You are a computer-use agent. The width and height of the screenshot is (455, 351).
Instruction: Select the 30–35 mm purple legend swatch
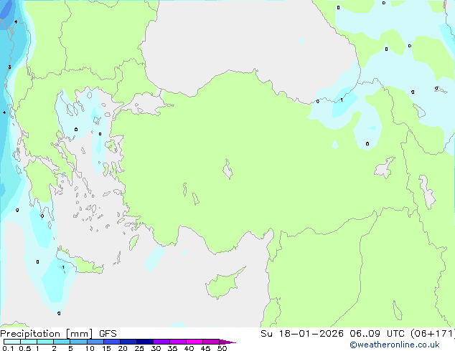coord(161,342)
